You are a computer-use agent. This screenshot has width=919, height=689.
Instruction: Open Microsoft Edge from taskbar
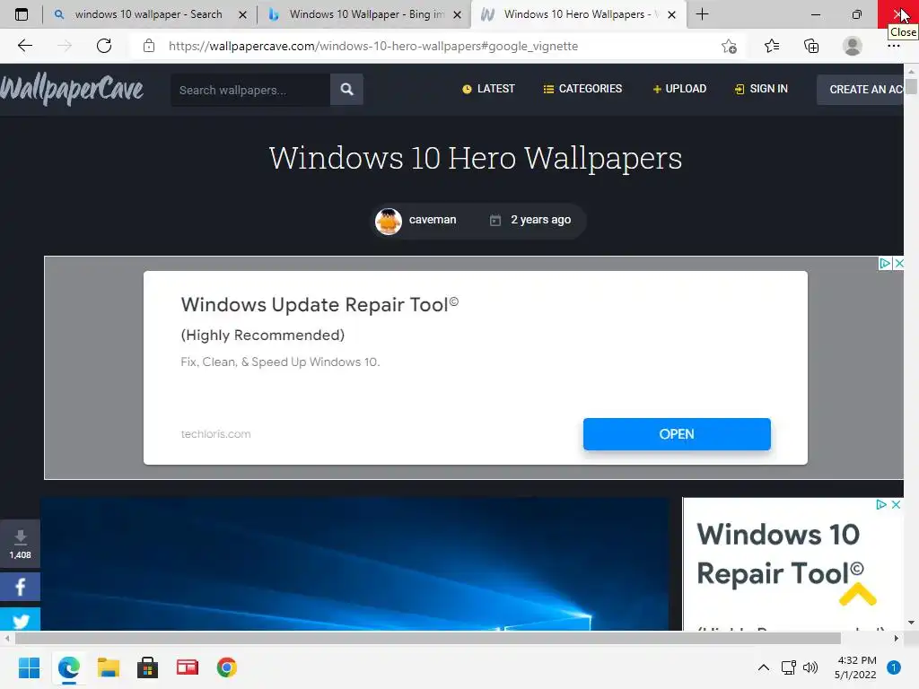coord(68,667)
